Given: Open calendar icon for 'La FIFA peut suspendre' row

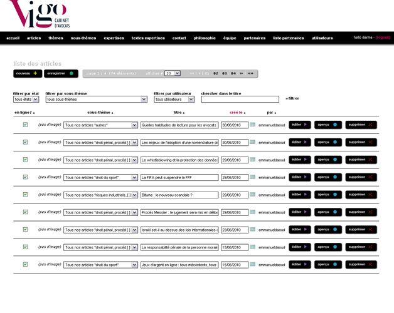Looking at the screenshot, I should click(x=253, y=177).
